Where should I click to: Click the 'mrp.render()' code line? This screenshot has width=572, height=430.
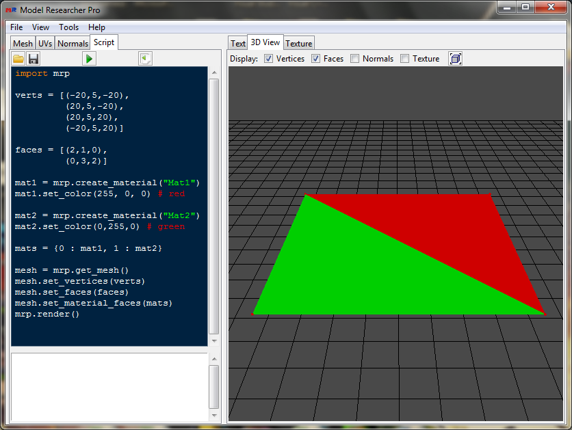pos(47,314)
